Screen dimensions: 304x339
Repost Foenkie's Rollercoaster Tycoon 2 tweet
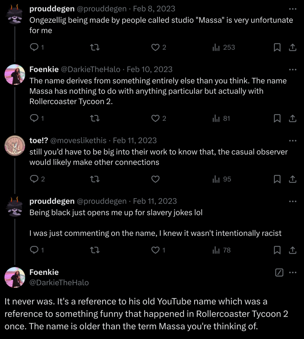point(95,118)
